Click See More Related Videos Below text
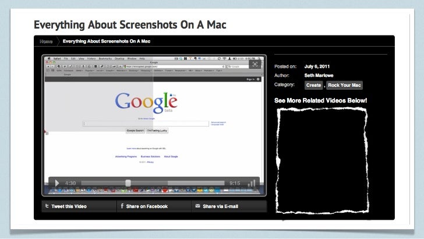The height and width of the screenshot is (239, 424). [321, 101]
